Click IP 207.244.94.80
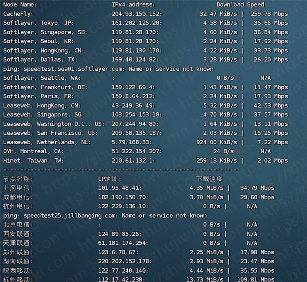This screenshot has width=307, height=282. (x=135, y=124)
